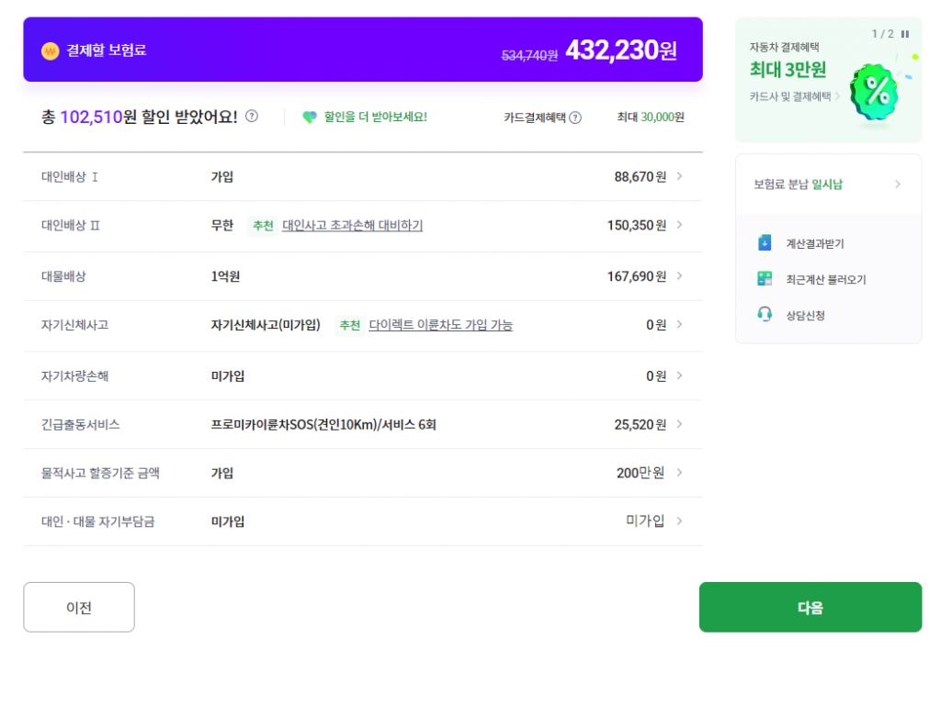Expand the 자기차량손해 row chevron
Screen dimensions: 941x705
tap(678, 375)
